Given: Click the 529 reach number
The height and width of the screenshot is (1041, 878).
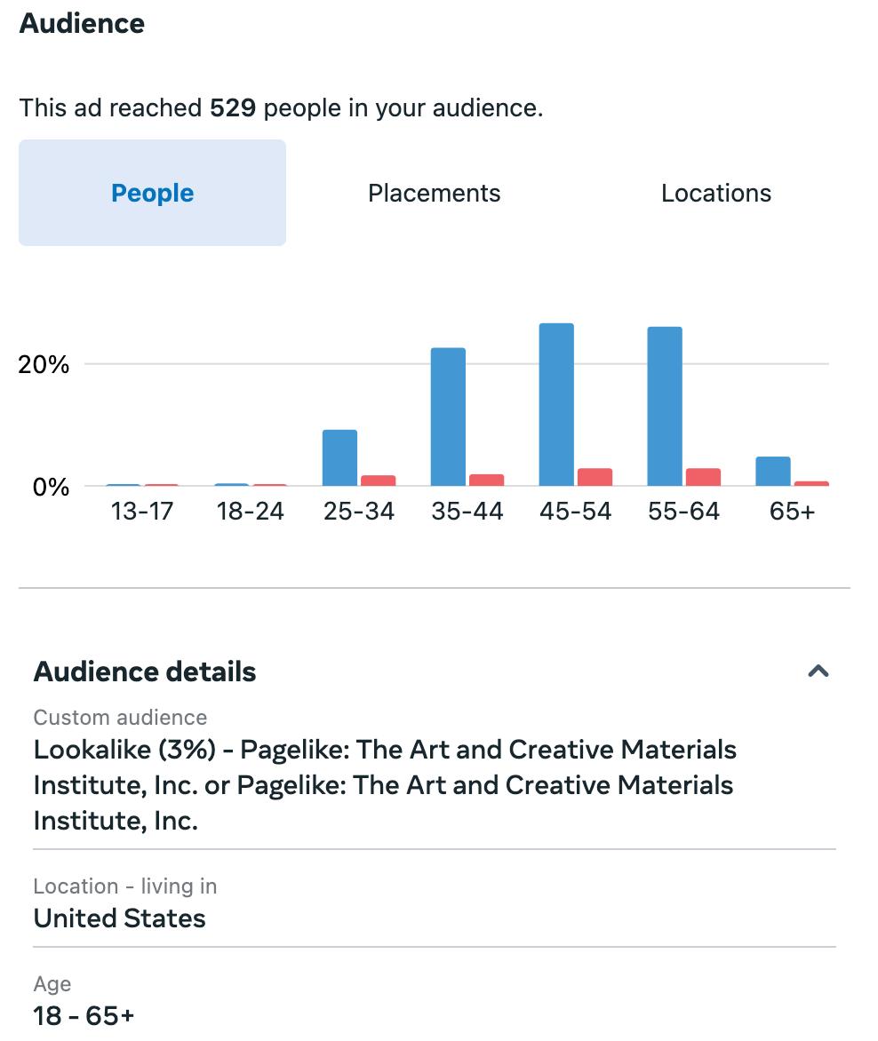Looking at the screenshot, I should 233,108.
